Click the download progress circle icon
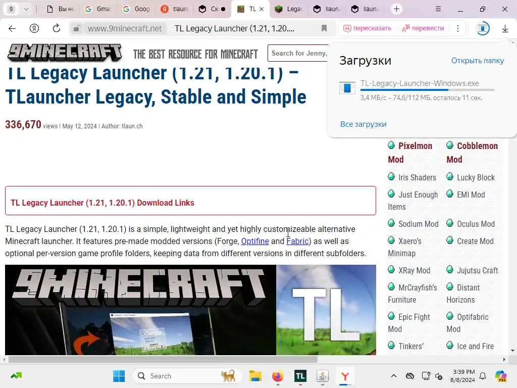The width and height of the screenshot is (517, 388). click(483, 28)
